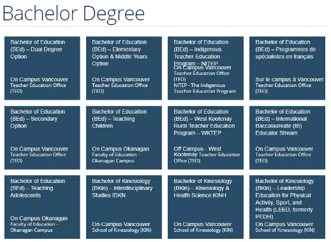The height and width of the screenshot is (242, 331).
Task: Open West Kootenay Rural Teacher Education WKTEP card
Action: click(x=205, y=138)
